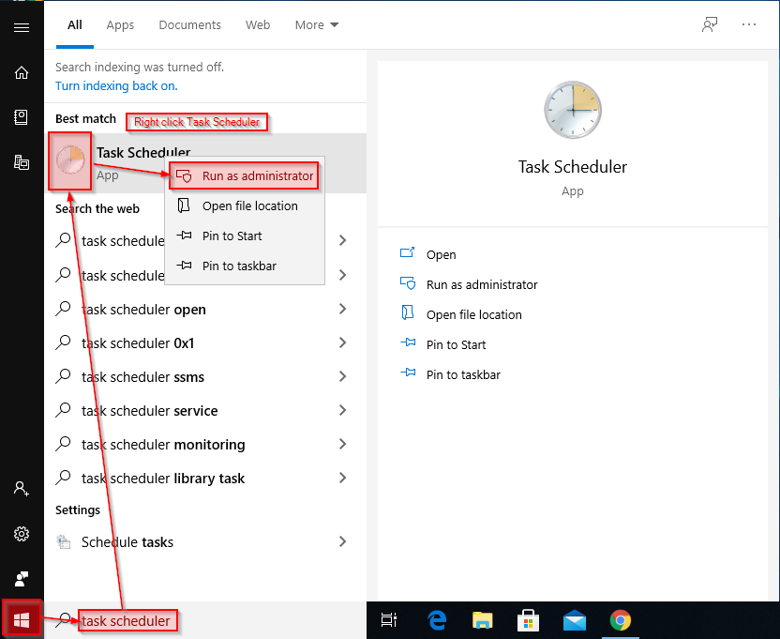
Task: Click Open in the right details panel
Action: 441,254
